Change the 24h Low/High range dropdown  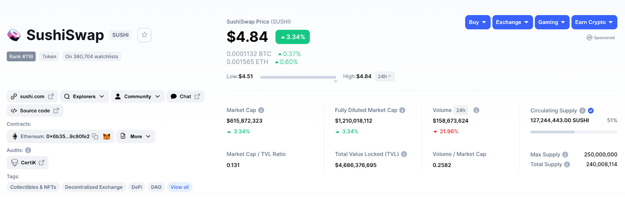(385, 76)
